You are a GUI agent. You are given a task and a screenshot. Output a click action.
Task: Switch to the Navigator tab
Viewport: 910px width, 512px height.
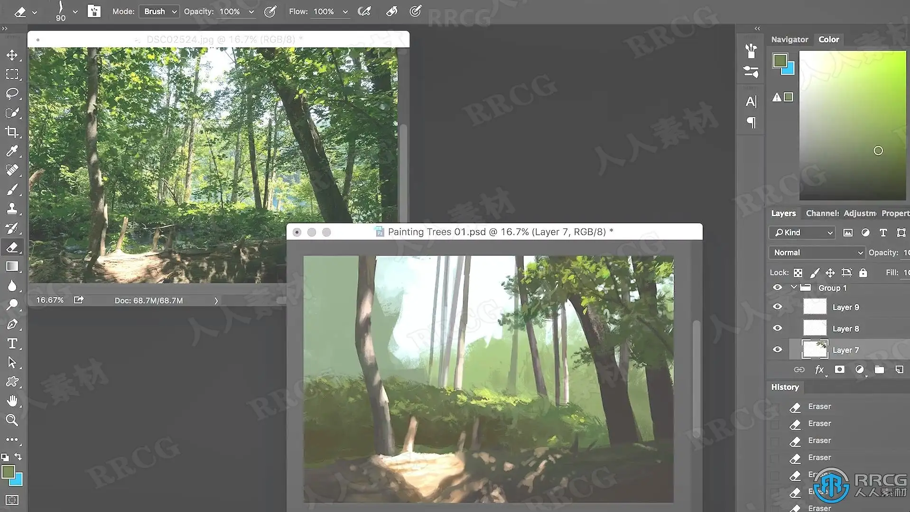point(789,39)
